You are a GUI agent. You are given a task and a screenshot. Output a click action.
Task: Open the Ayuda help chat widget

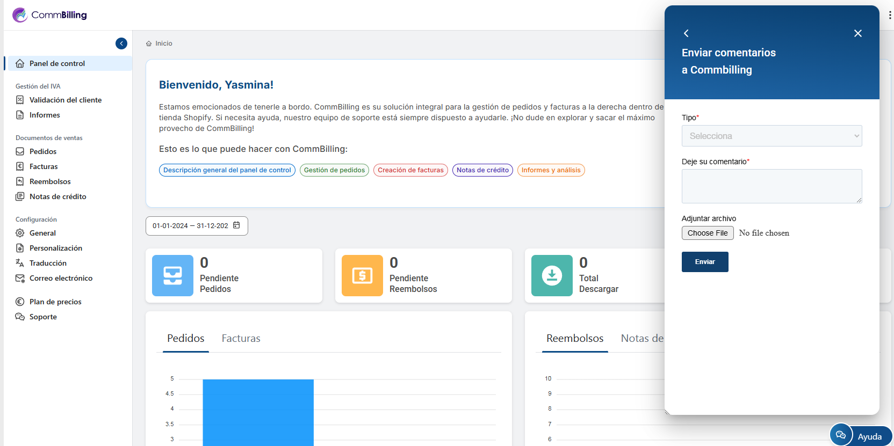click(861, 436)
